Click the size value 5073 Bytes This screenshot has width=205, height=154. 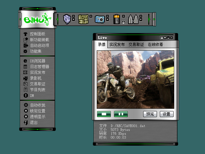click(120, 130)
